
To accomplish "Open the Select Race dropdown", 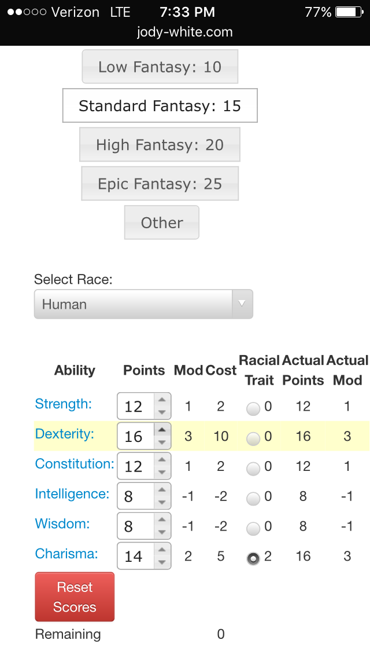I will (x=143, y=304).
